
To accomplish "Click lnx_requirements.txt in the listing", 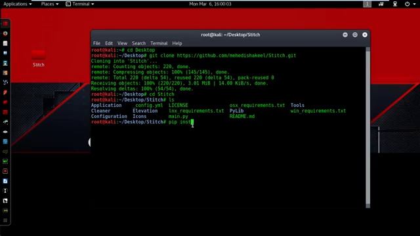I will pos(196,111).
